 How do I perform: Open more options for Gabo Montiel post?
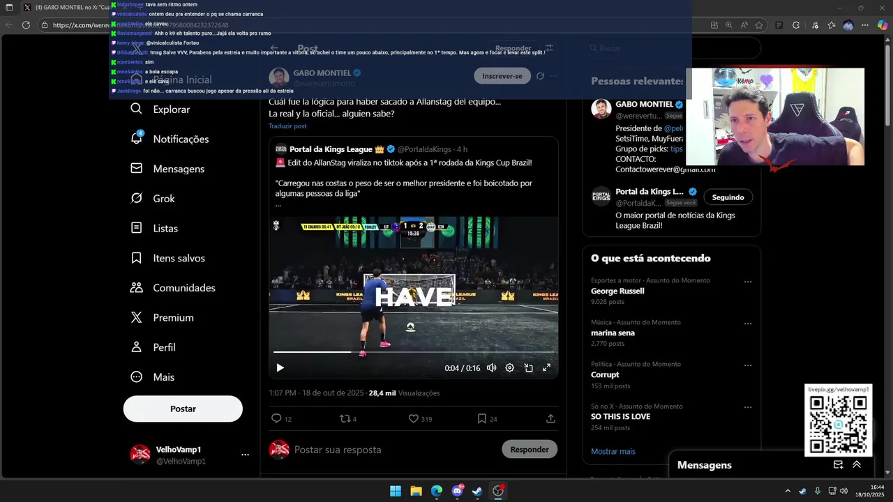[x=554, y=76]
